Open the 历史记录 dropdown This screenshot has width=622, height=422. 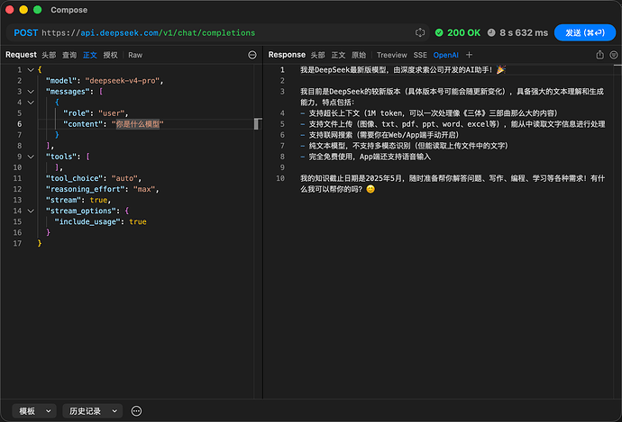pyautogui.click(x=93, y=411)
